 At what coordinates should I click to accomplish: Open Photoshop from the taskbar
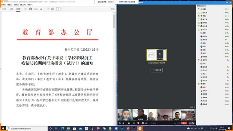122,128
